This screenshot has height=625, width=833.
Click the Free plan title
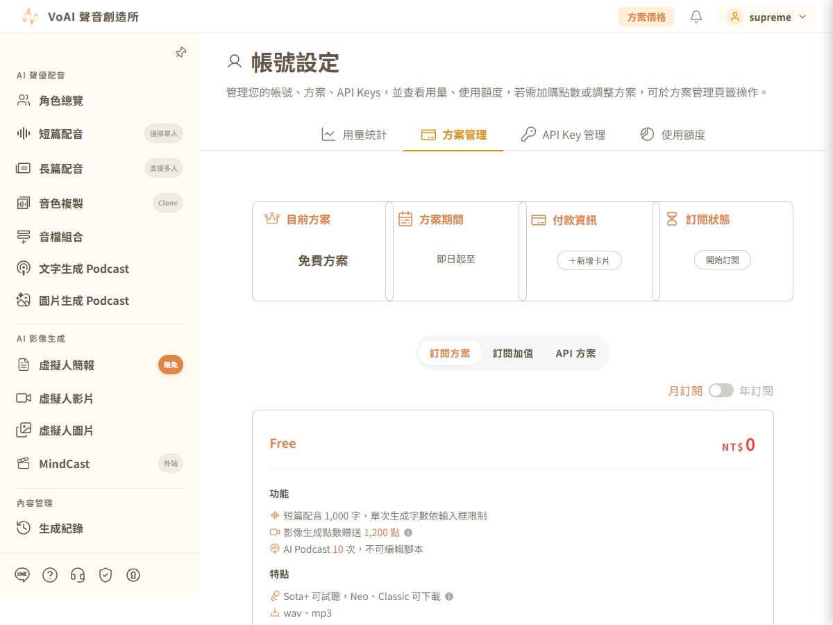pyautogui.click(x=283, y=443)
